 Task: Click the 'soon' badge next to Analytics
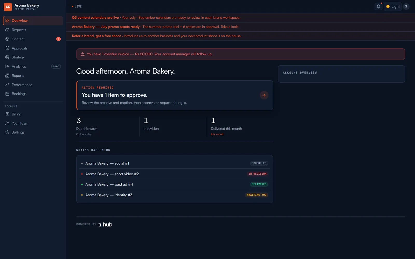point(56,66)
